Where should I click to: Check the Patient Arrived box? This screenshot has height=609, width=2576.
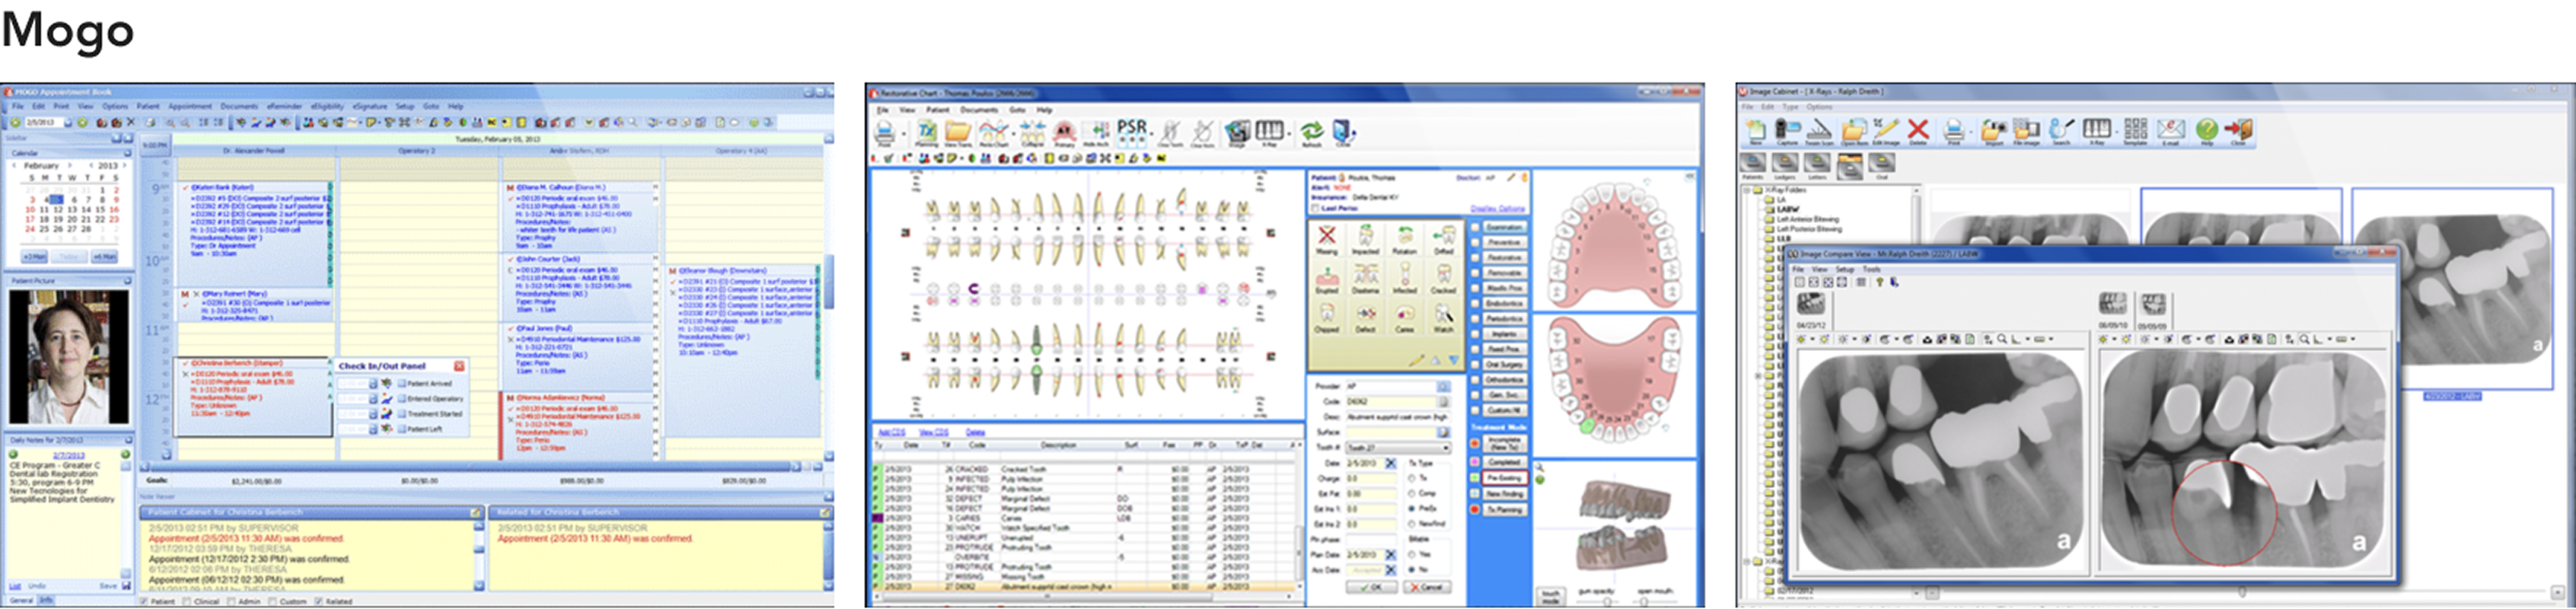pos(401,383)
